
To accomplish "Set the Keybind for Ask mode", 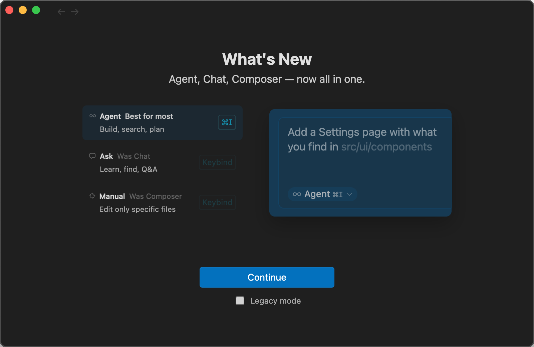I will tap(217, 162).
